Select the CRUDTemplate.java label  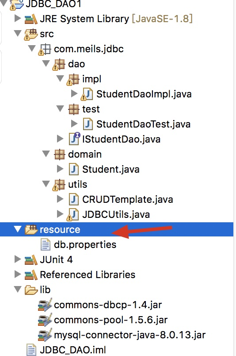128,200
